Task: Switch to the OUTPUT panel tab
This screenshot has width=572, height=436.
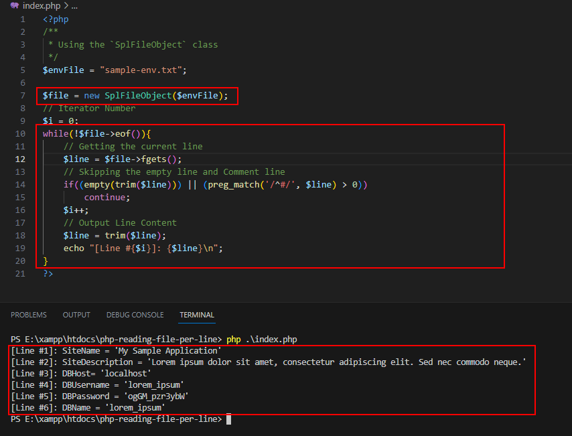Action: click(x=76, y=315)
